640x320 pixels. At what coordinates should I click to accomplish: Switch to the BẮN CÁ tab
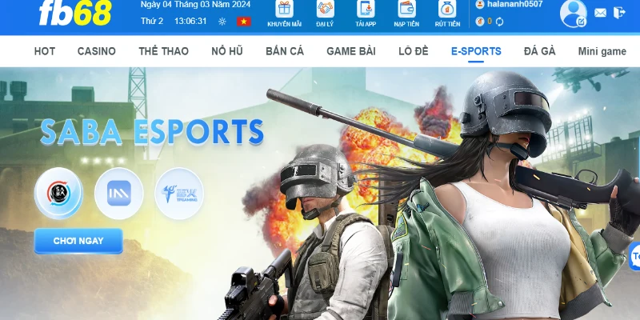285,51
